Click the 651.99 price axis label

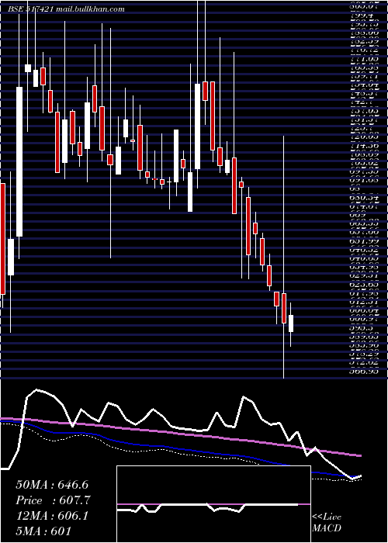coord(364,240)
